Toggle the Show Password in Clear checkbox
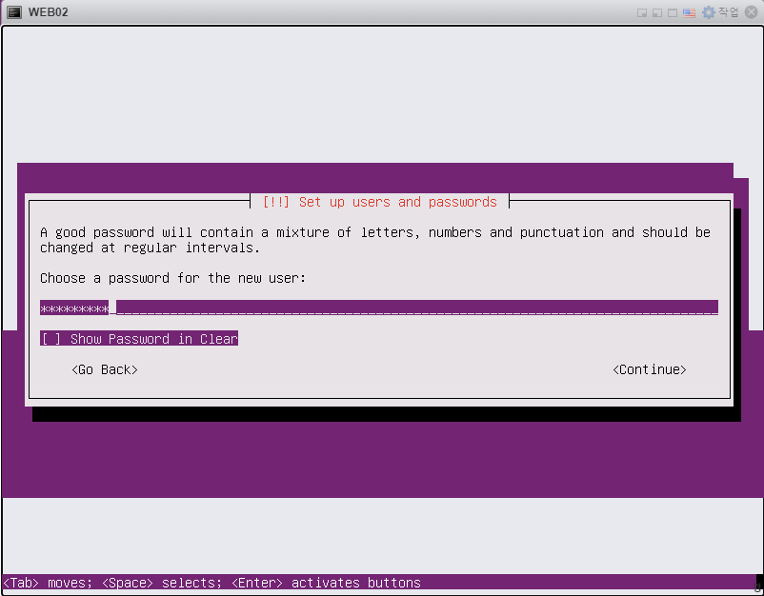This screenshot has width=764, height=596. pos(139,338)
